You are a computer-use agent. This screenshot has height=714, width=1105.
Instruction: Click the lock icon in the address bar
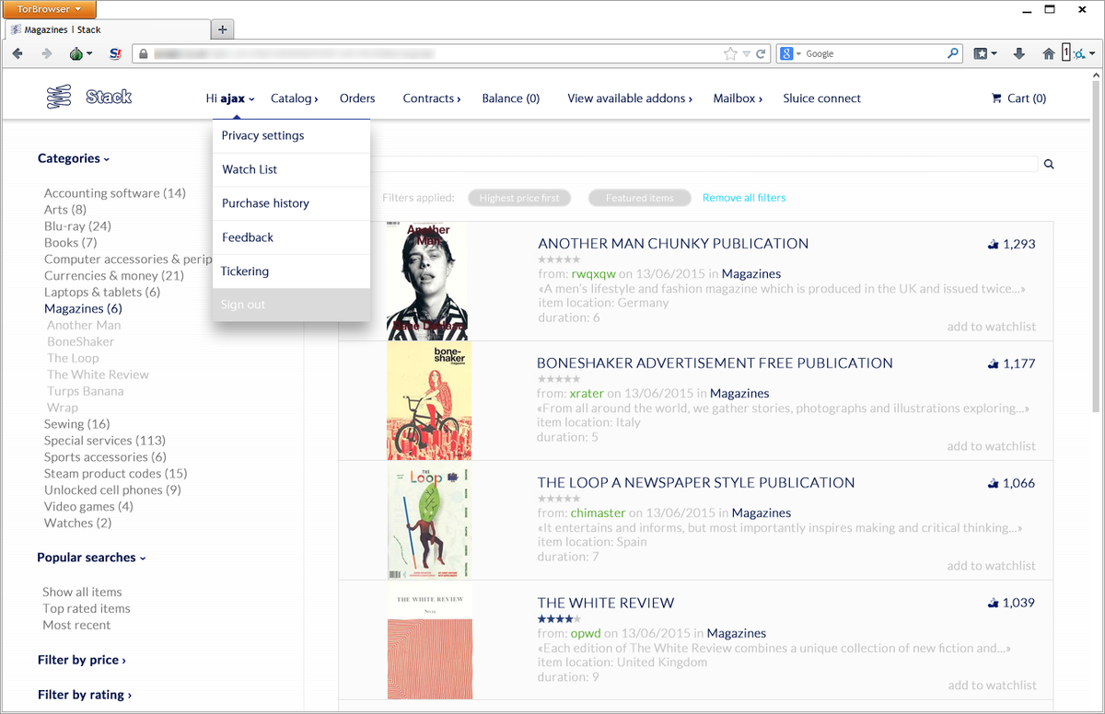tap(143, 54)
